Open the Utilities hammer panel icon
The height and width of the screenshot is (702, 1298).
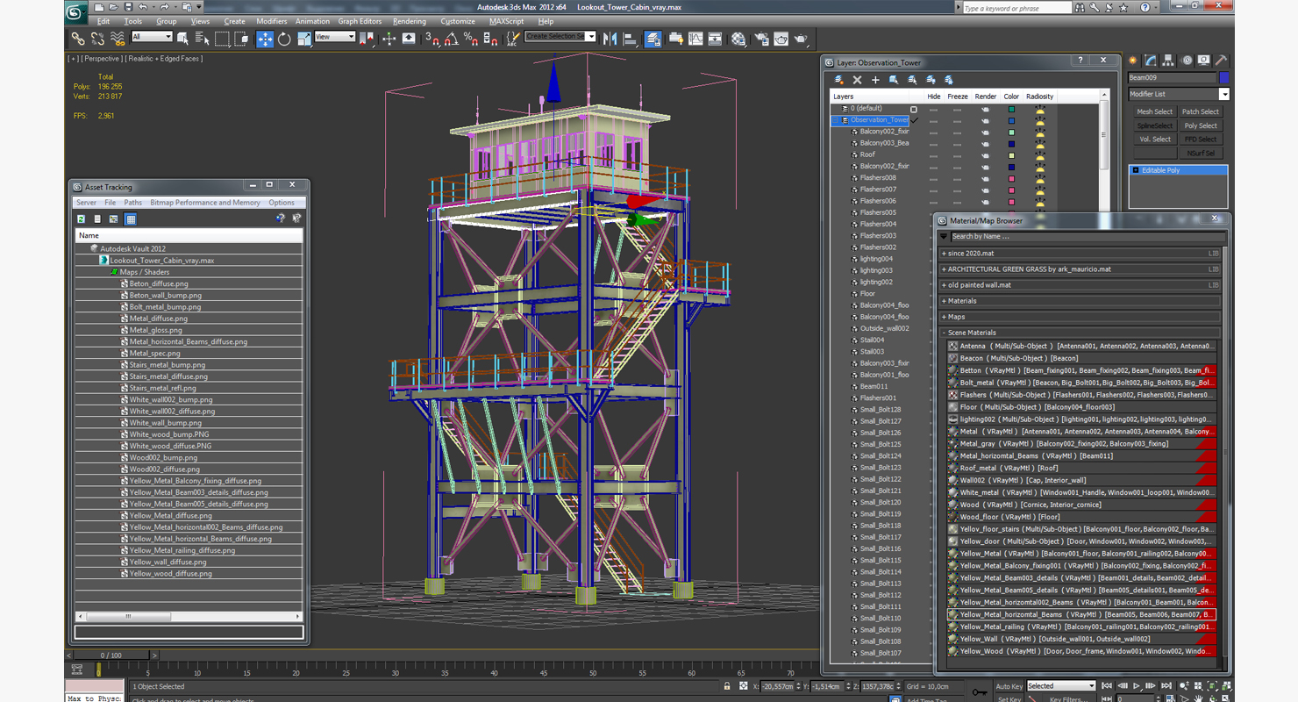tap(1220, 61)
